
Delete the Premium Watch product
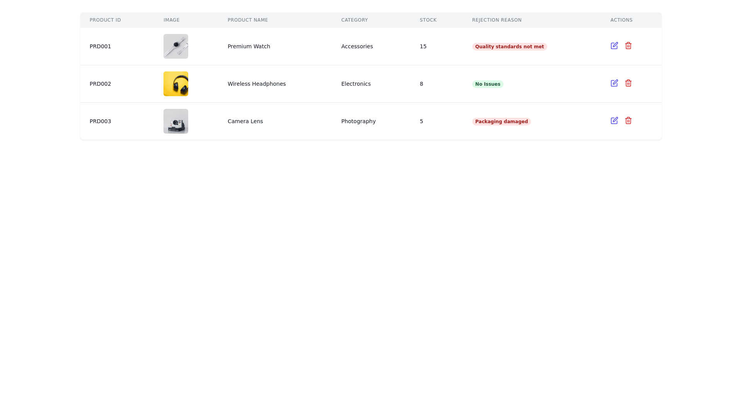click(628, 46)
